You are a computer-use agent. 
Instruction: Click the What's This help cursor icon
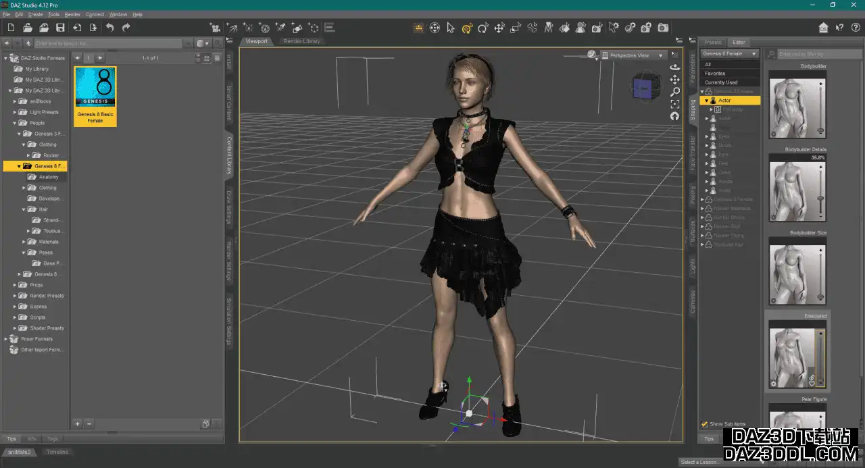[839, 28]
